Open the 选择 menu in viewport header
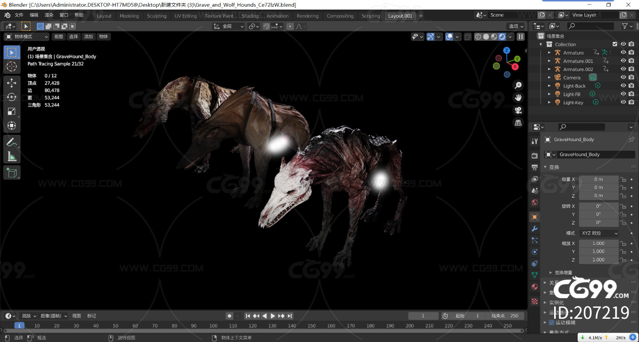 point(73,37)
